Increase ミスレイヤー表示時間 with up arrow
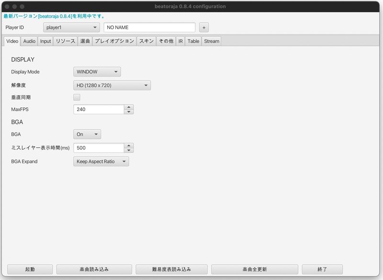The image size is (383, 280). (129, 146)
